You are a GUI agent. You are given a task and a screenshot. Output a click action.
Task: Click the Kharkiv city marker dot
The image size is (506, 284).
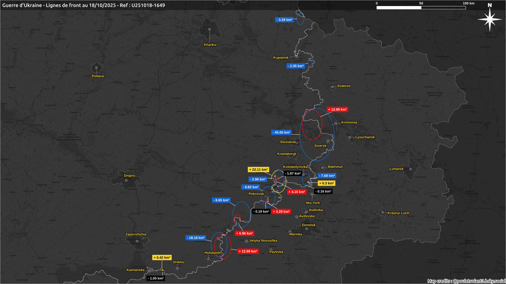click(x=210, y=29)
